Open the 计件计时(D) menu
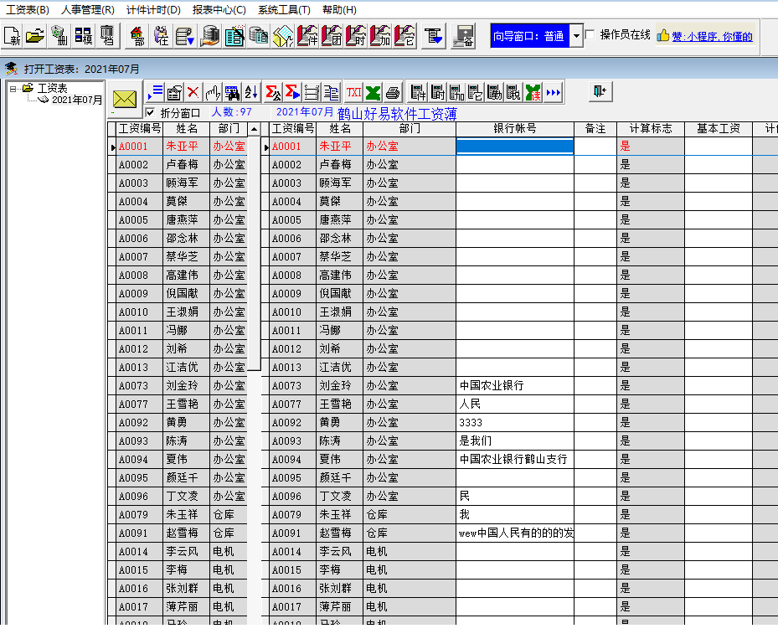The height and width of the screenshot is (644, 778). (x=153, y=9)
